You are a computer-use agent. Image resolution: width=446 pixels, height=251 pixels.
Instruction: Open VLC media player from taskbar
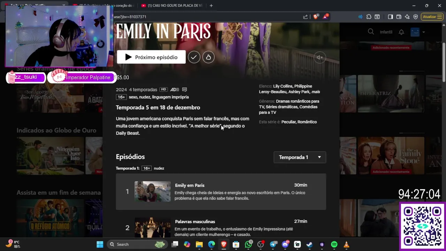[x=346, y=244]
